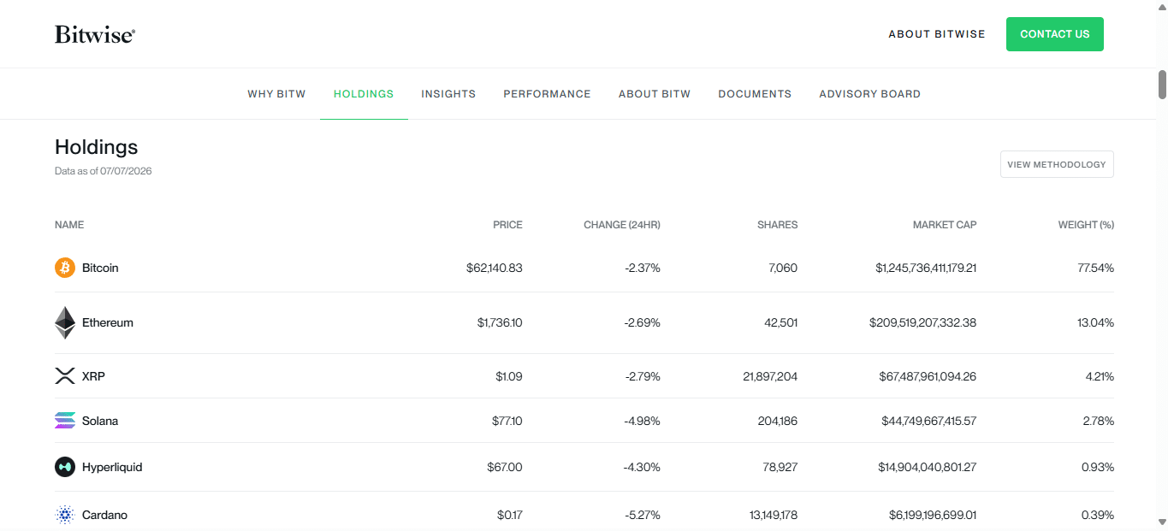Open the Why BITW tab

(x=276, y=94)
